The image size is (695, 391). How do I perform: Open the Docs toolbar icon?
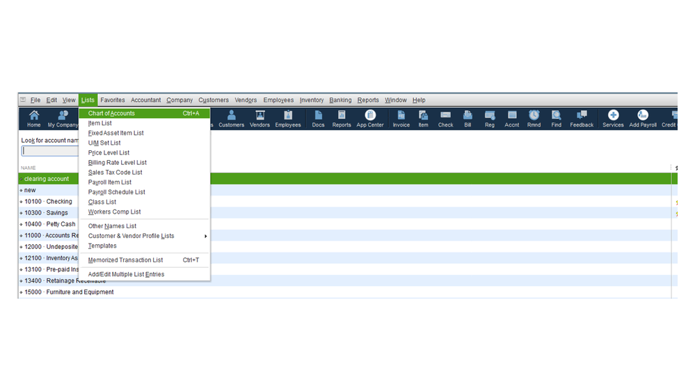pyautogui.click(x=318, y=119)
